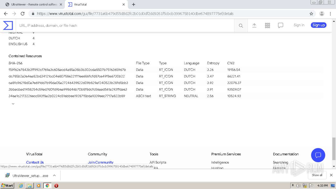Click the ENGLISH US language row
Screen dimensions: 336x189
click(x=22, y=44)
